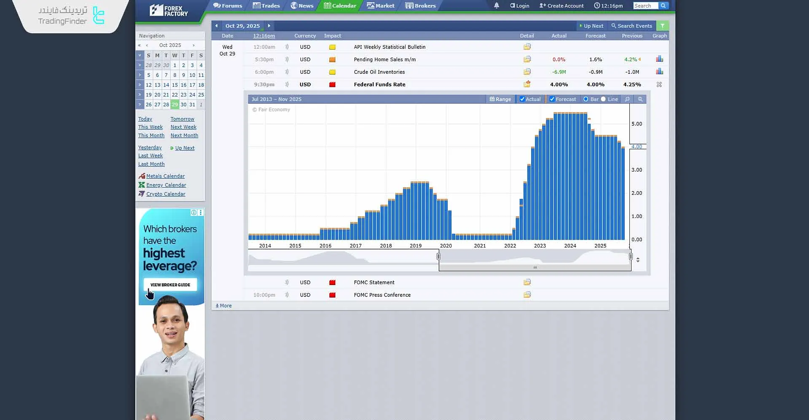
Task: Select the Line chart radio option
Action: point(603,99)
